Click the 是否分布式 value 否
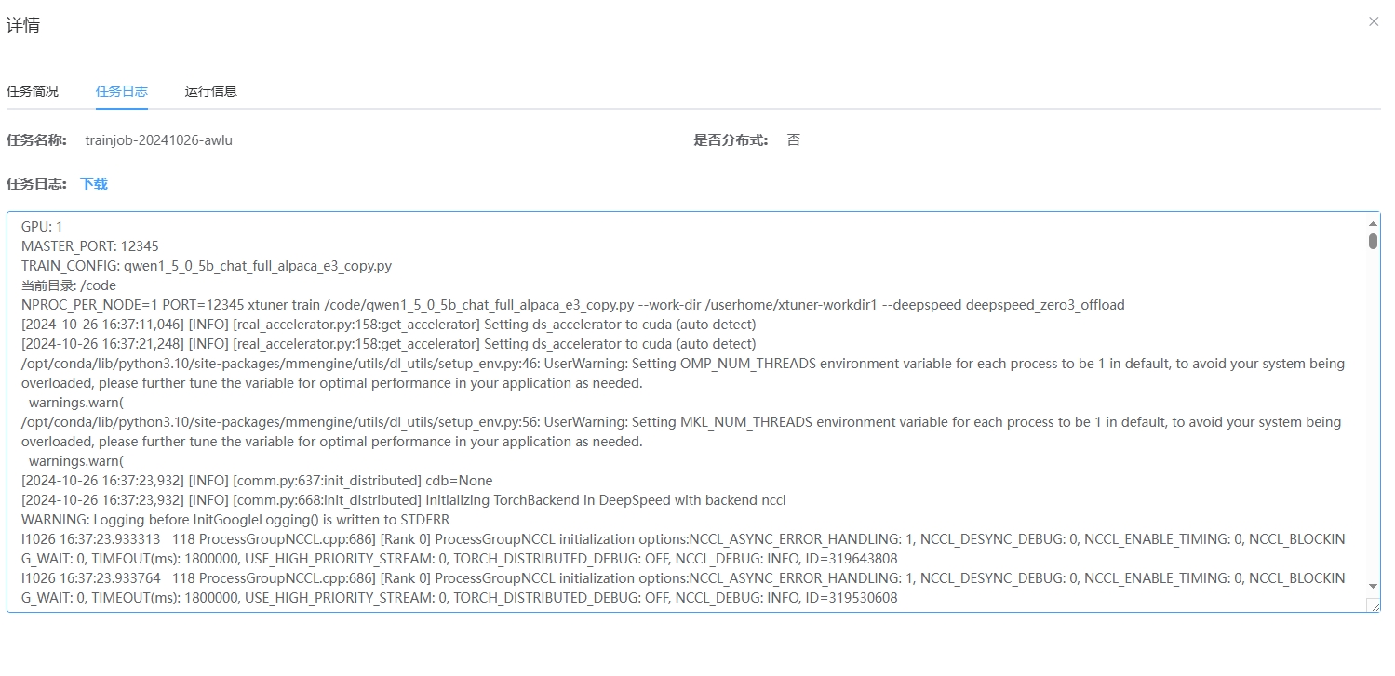This screenshot has width=1395, height=676. point(793,140)
